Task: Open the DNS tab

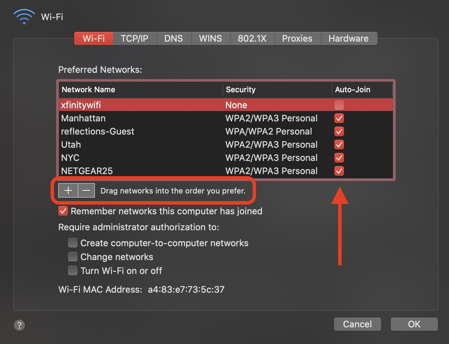Action: click(174, 38)
